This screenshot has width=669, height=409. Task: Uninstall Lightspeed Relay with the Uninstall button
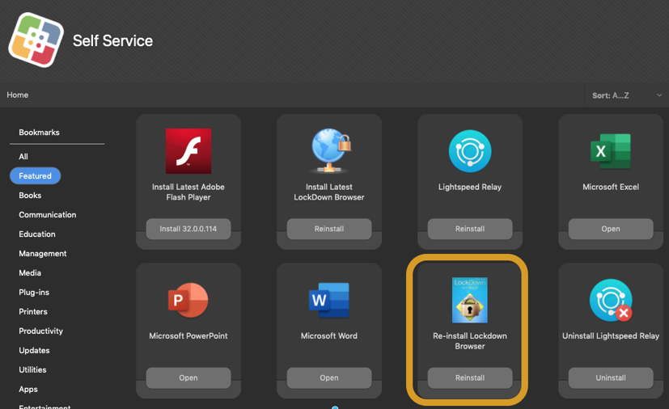611,377
